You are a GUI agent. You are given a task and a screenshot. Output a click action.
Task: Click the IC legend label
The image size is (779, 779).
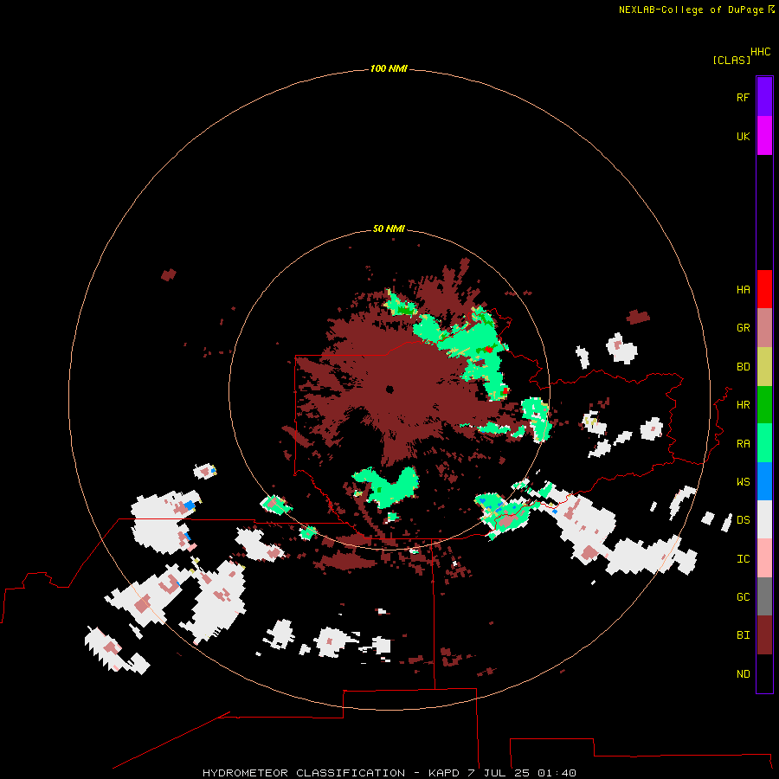[x=743, y=559]
